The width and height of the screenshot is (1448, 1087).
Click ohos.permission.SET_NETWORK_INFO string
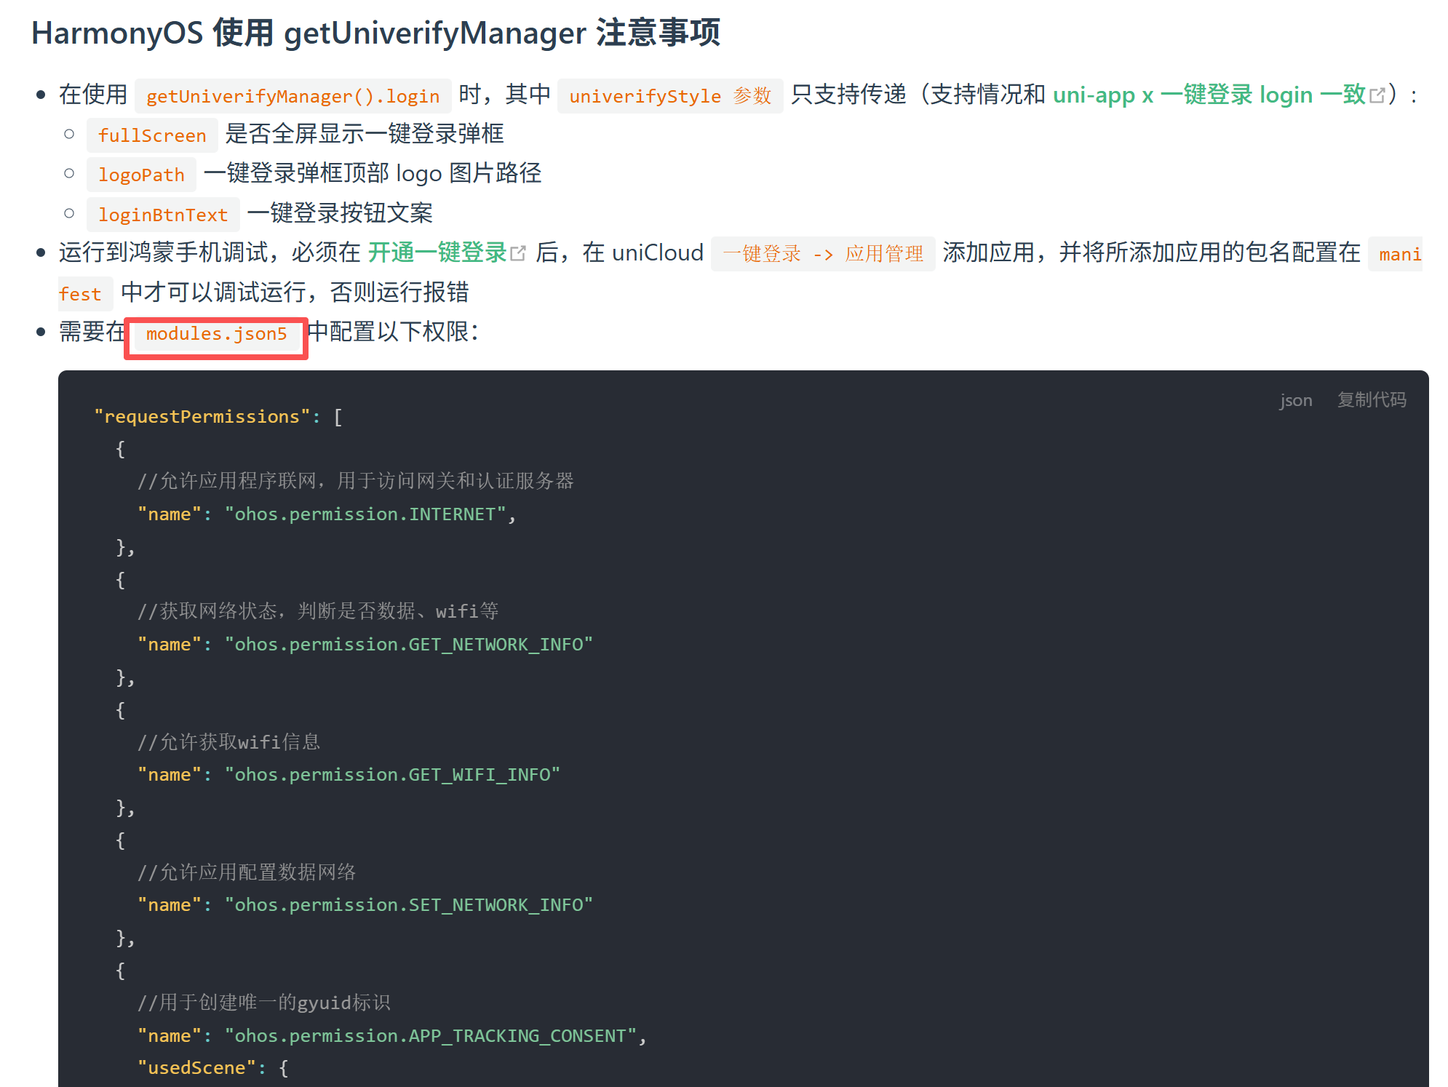pyautogui.click(x=408, y=904)
